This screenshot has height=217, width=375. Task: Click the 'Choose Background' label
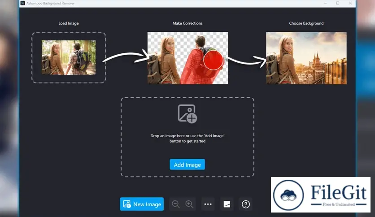306,23
